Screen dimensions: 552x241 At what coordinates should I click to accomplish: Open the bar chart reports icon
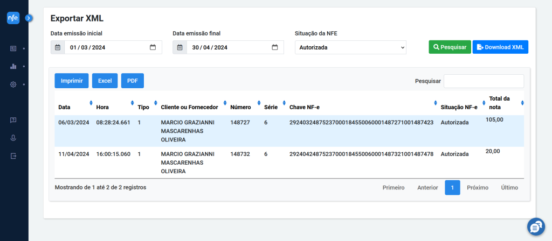point(13,66)
